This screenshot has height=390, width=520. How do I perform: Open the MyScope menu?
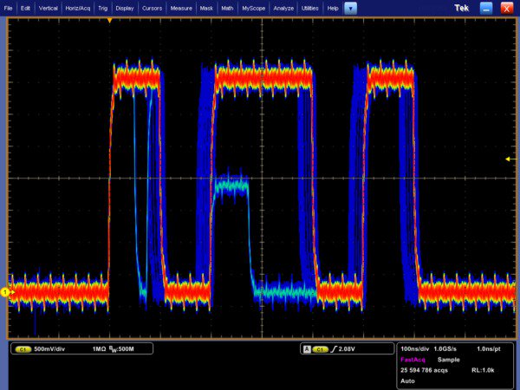254,8
